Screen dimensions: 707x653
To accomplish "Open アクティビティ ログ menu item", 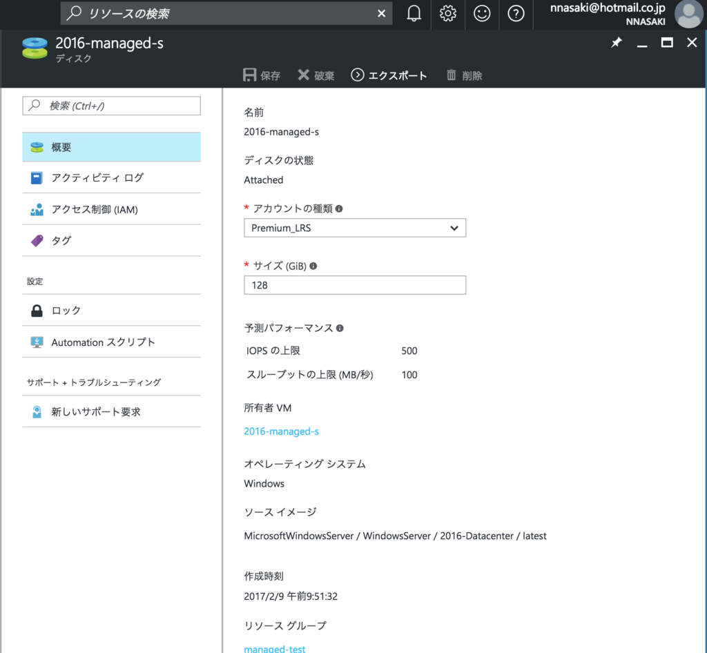I will tap(111, 177).
